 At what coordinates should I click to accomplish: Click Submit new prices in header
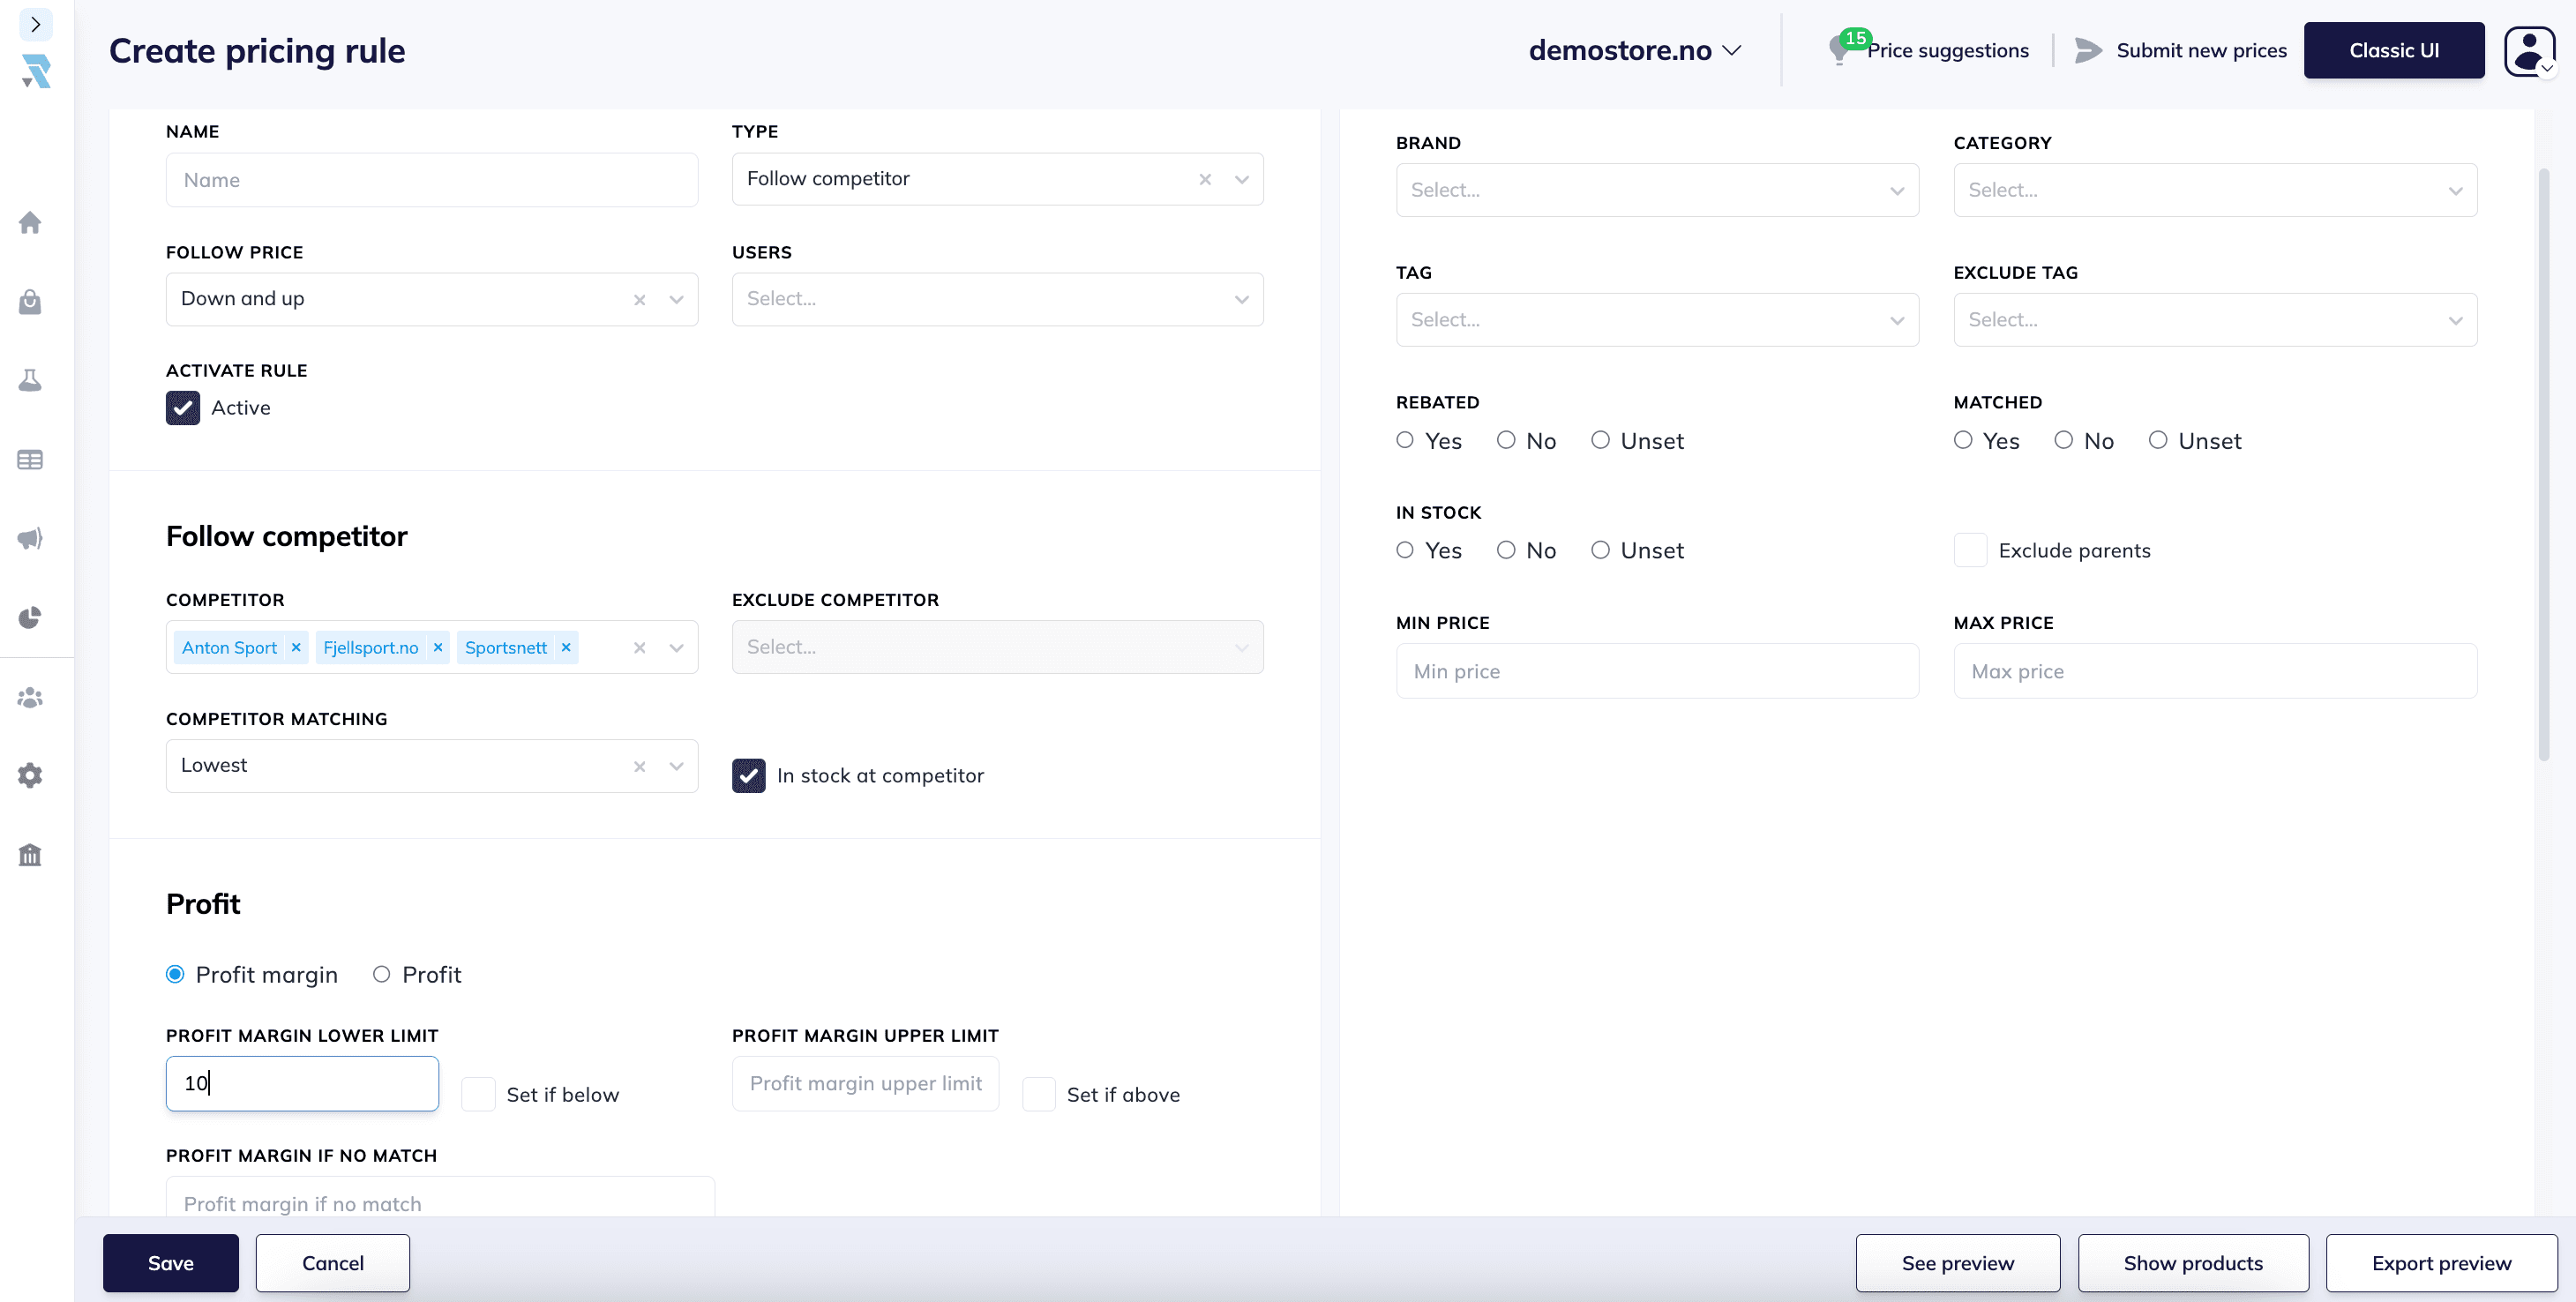(2200, 50)
